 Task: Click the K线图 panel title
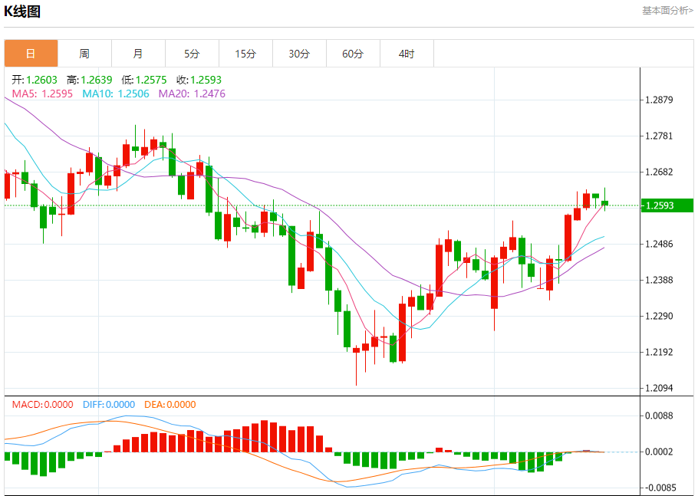pyautogui.click(x=22, y=11)
